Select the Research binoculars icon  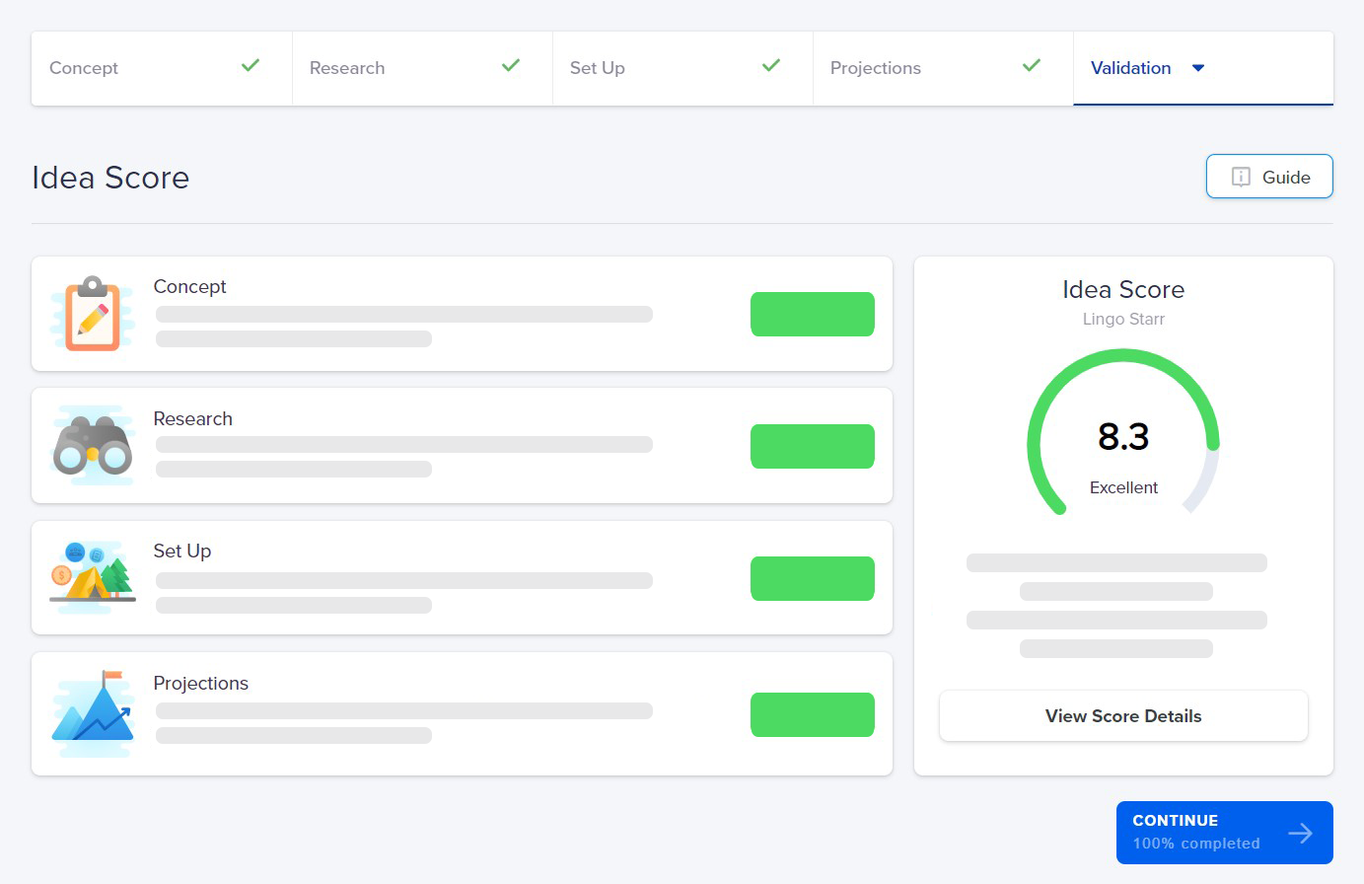(92, 446)
